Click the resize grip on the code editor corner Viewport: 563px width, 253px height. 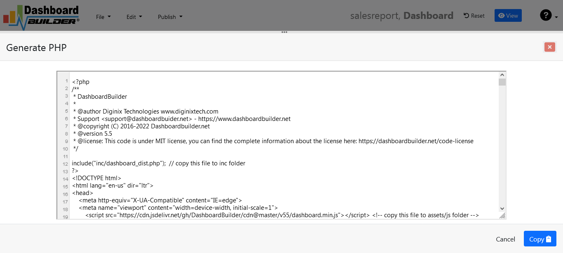503,216
